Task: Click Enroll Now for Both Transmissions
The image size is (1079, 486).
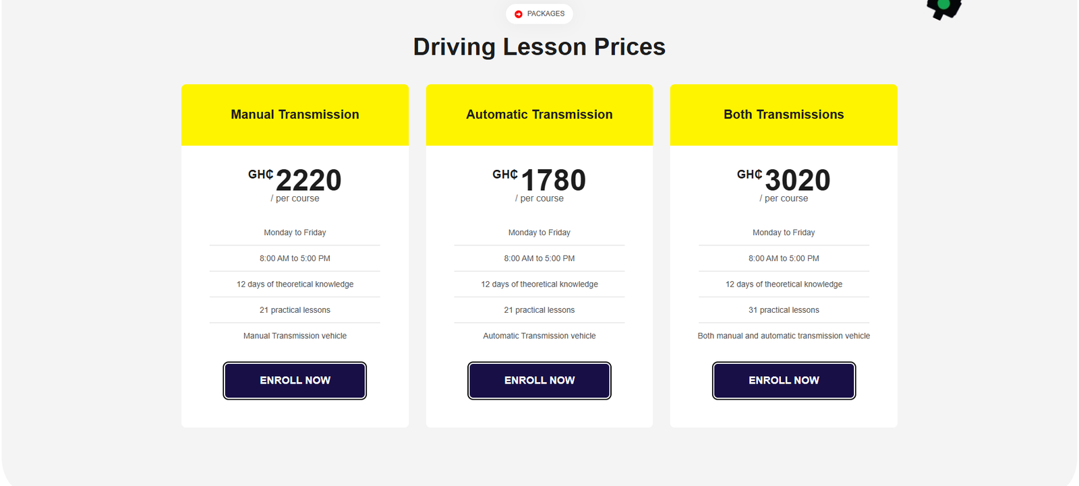Action: coord(784,381)
